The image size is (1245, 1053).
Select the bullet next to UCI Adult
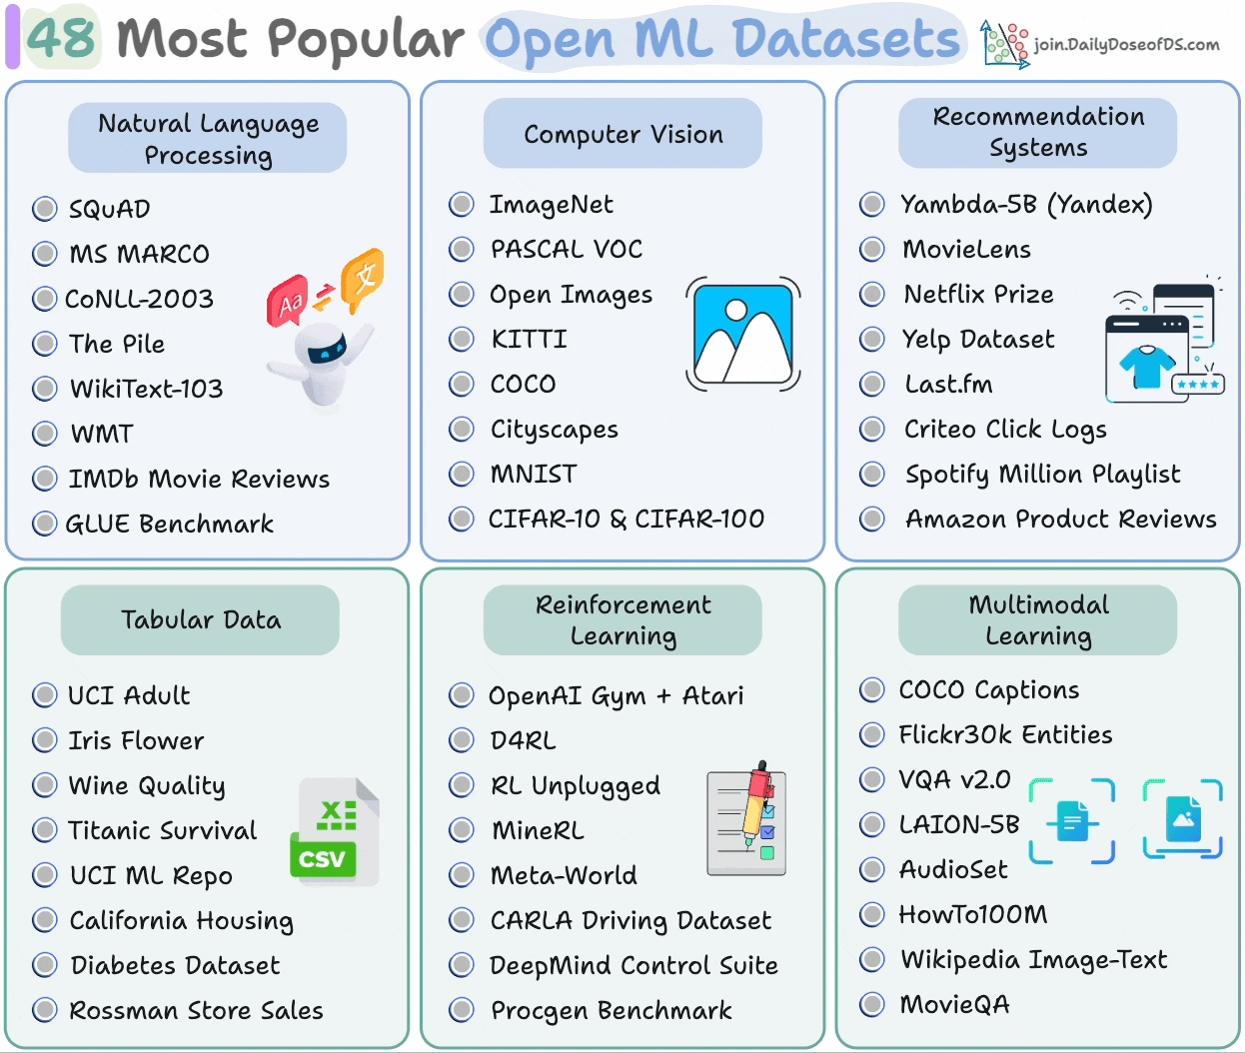point(45,695)
